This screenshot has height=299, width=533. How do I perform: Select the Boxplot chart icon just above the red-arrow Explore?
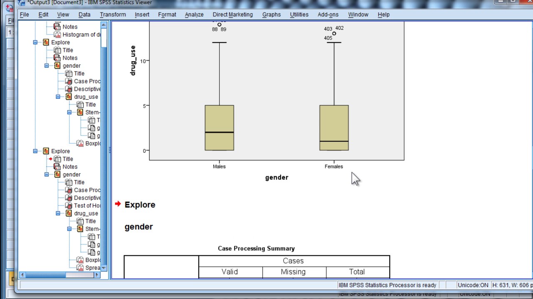[x=80, y=143]
